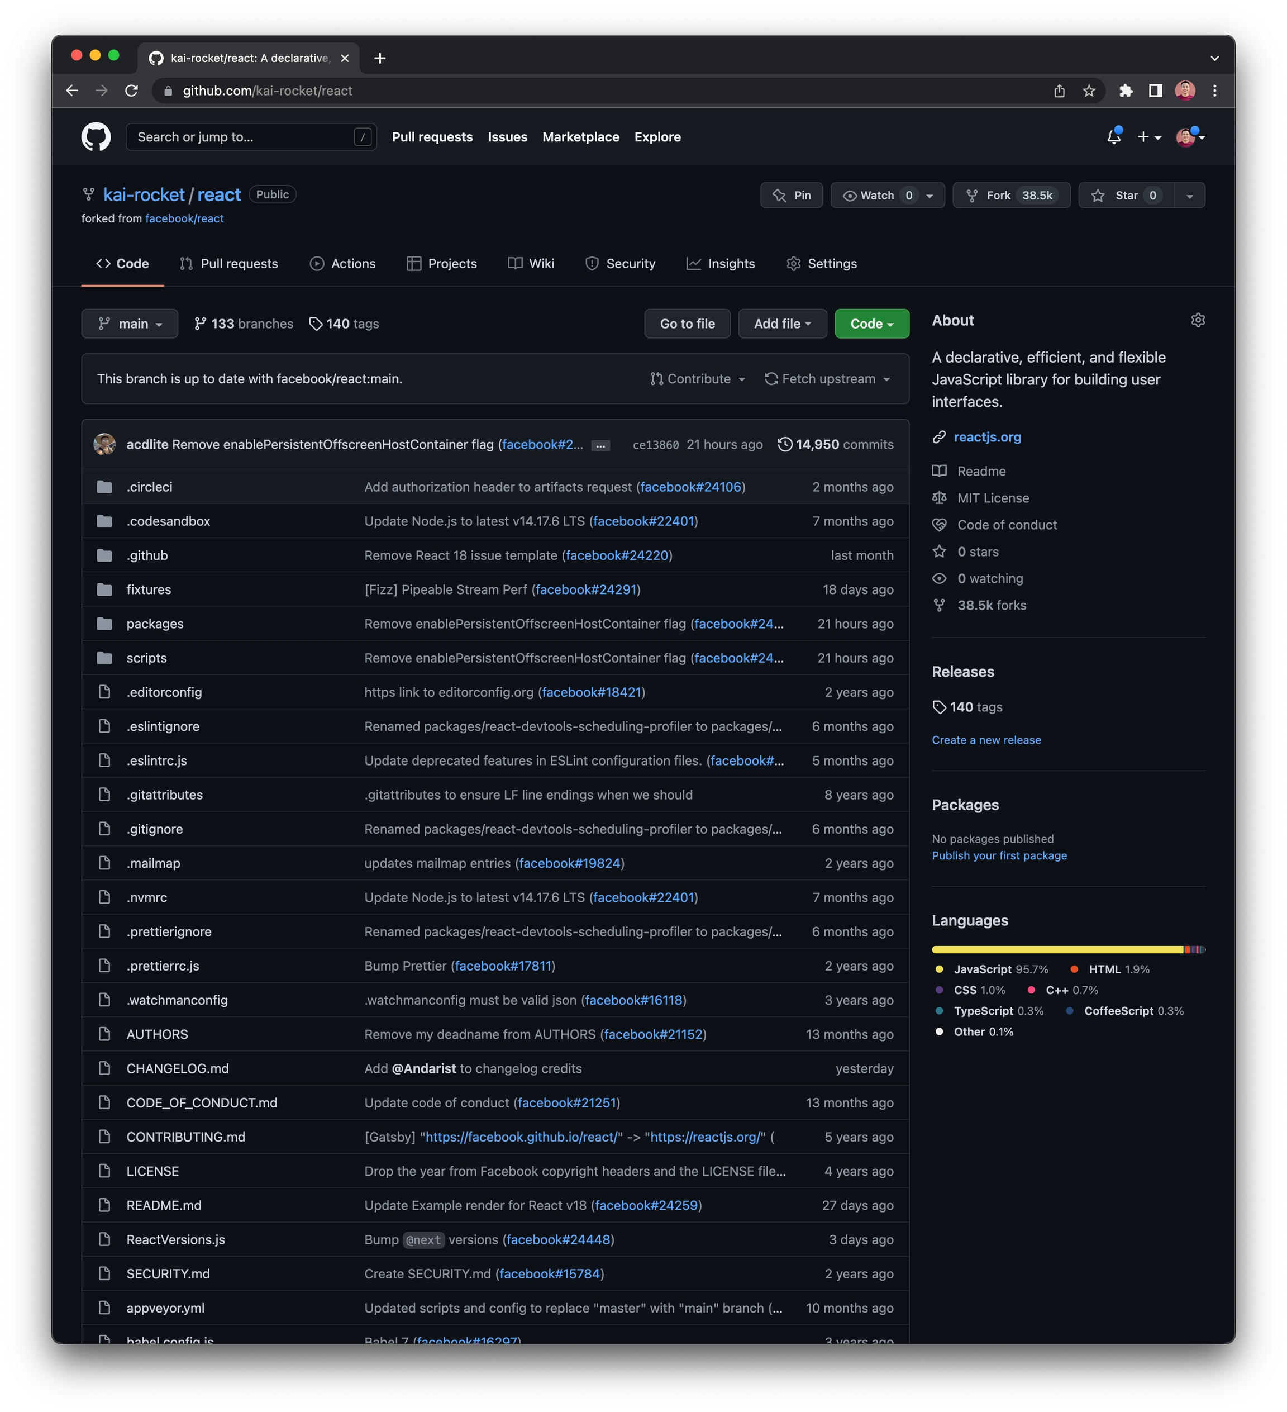Viewport: 1287px width, 1412px height.
Task: Open the plus create-new menu
Action: click(x=1148, y=137)
